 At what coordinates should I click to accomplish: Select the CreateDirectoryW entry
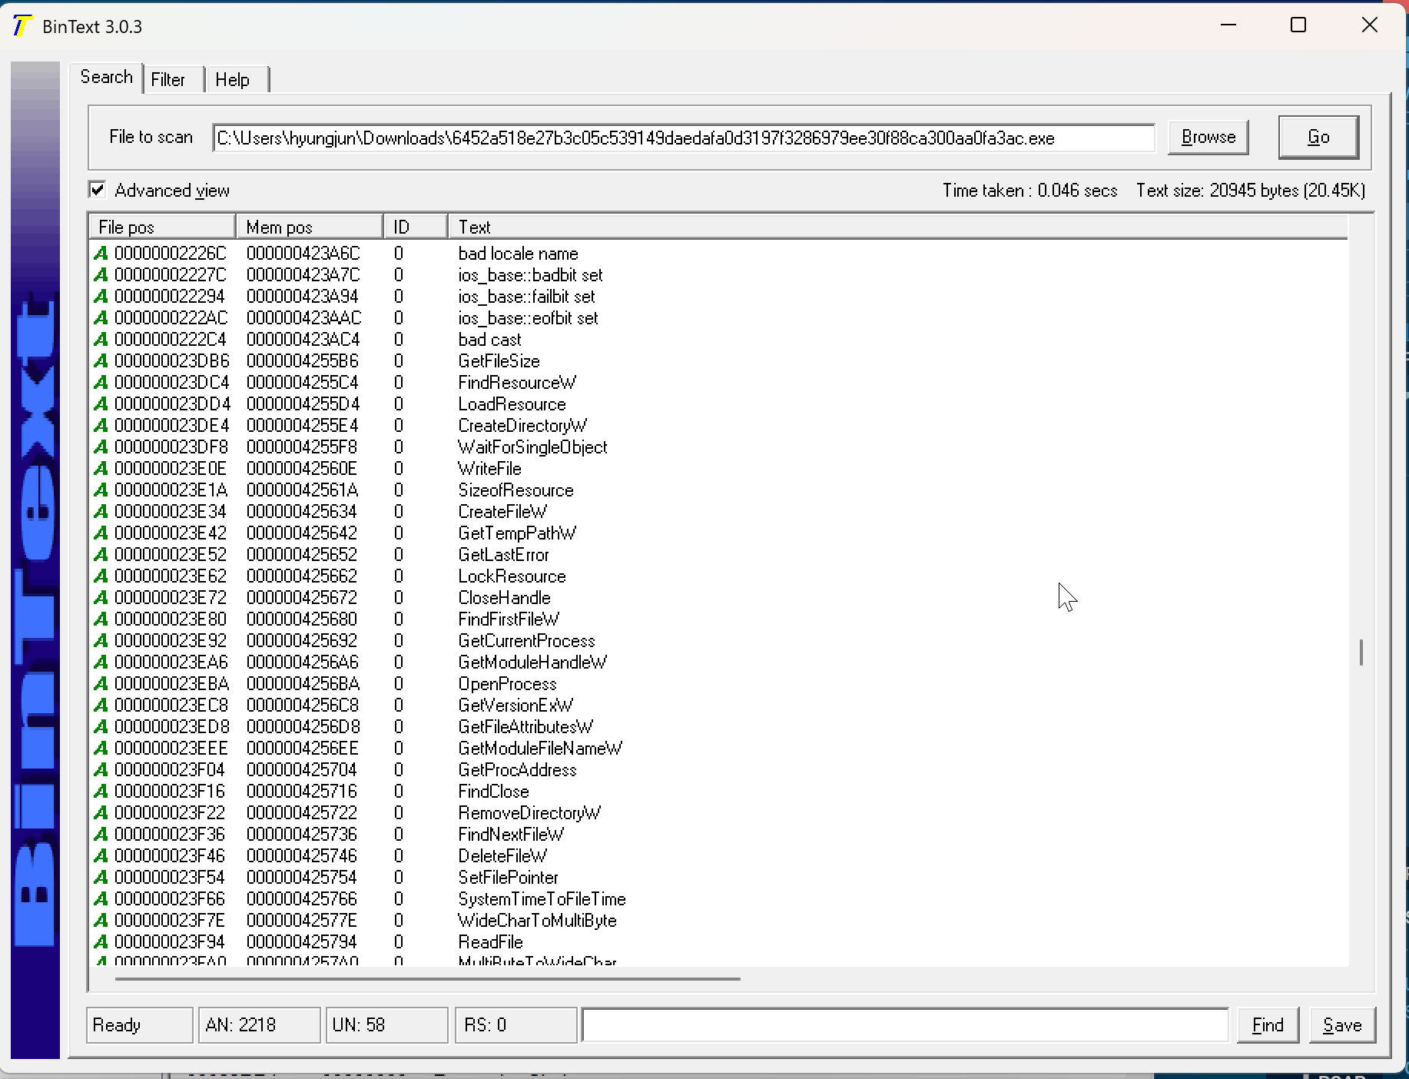pos(522,426)
